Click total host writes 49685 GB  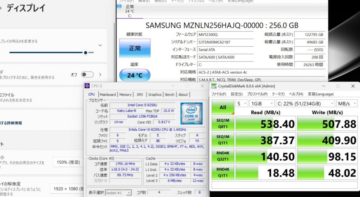click(310, 42)
